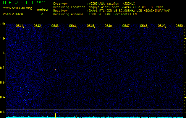This screenshot has width=186, height=118.
Task: Click the 0544 time marker
Action: [x=73, y=26]
